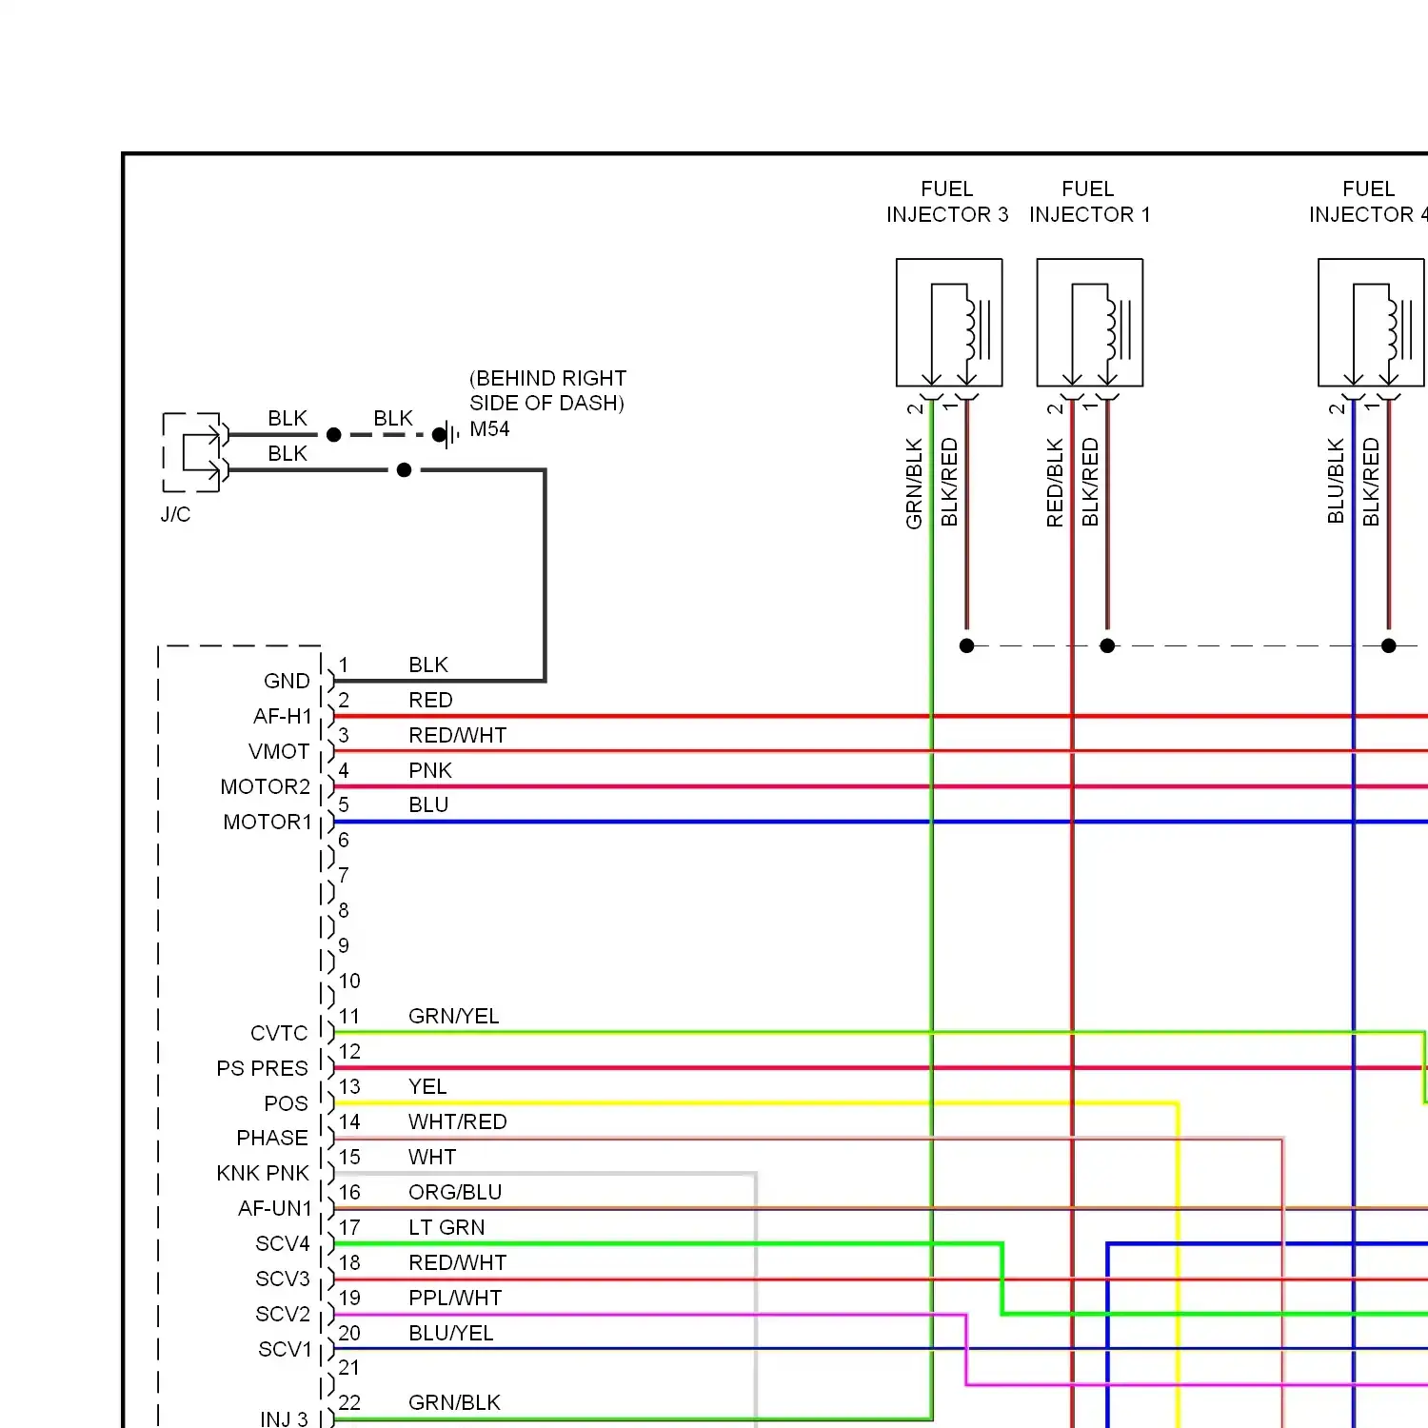Image resolution: width=1428 pixels, height=1428 pixels.
Task: Select the vertical "BLU/BLK" label under Injector 4
Action: (x=1337, y=481)
